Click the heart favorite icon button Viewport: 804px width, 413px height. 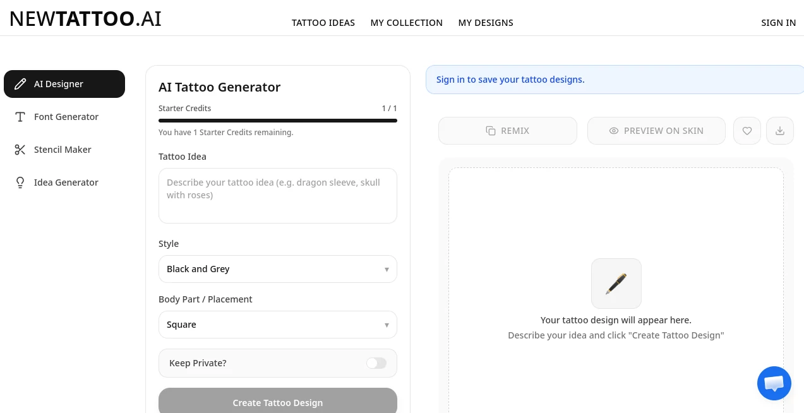coord(747,131)
